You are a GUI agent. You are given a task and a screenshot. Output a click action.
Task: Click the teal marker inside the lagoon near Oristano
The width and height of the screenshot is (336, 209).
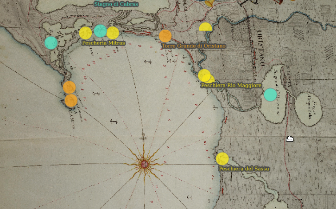(271, 95)
